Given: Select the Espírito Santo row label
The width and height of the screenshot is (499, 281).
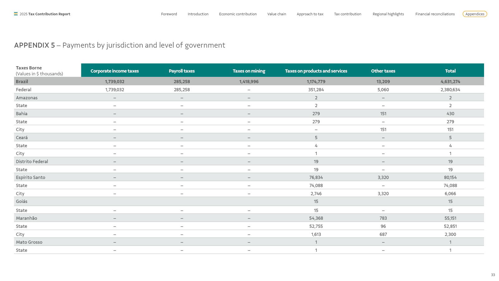Looking at the screenshot, I should pos(31,177).
